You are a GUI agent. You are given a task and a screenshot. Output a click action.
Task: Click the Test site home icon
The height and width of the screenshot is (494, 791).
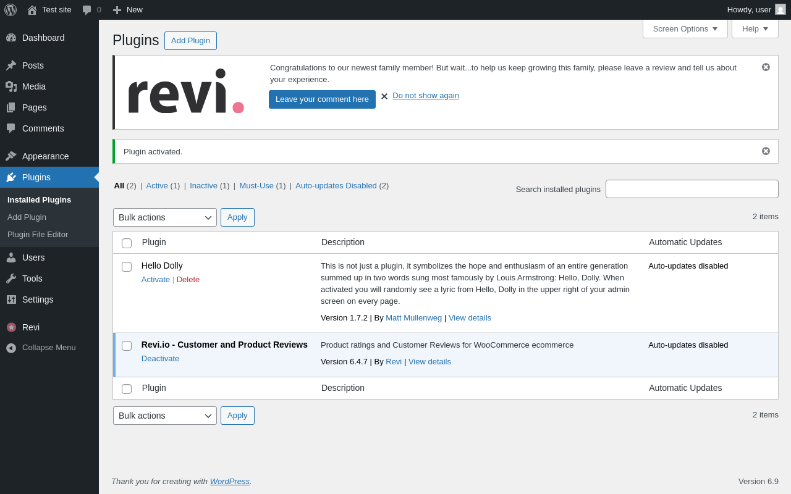click(32, 10)
